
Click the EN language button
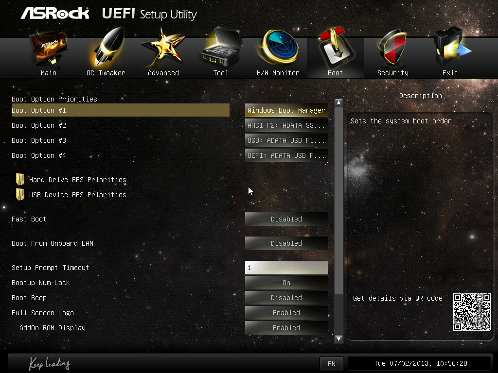[x=332, y=364]
